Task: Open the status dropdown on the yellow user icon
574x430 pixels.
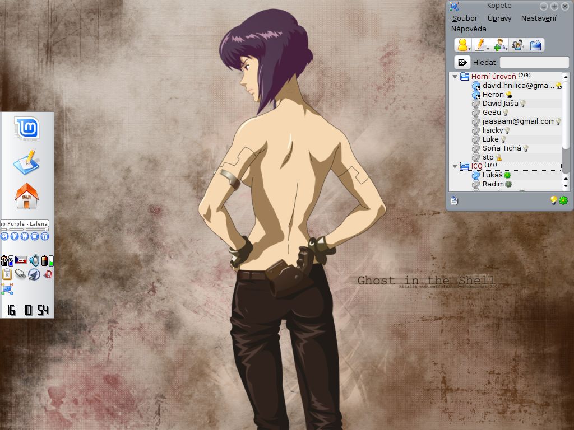Action: click(x=464, y=45)
